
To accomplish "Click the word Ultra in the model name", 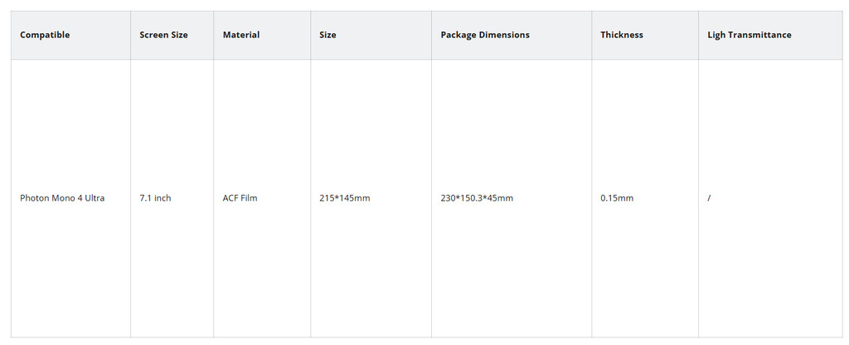I will (93, 198).
